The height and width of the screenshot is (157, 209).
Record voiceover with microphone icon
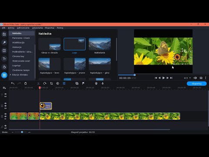point(103,83)
